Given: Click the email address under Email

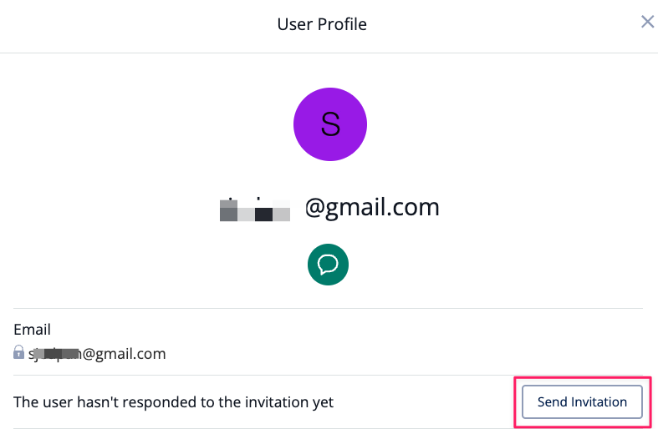Looking at the screenshot, I should (96, 354).
